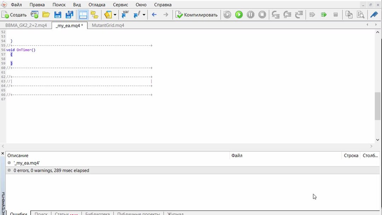Image resolution: width=382 pixels, height=215 pixels.
Task: Save all files with the double floppy icon
Action: [69, 15]
